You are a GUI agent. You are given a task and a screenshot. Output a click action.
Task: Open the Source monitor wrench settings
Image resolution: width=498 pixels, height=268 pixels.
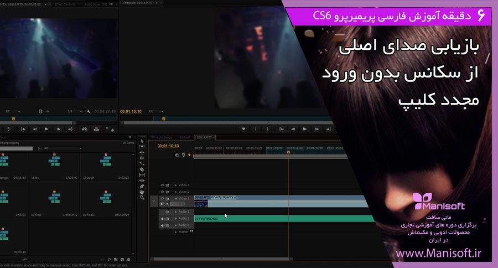pos(89,111)
